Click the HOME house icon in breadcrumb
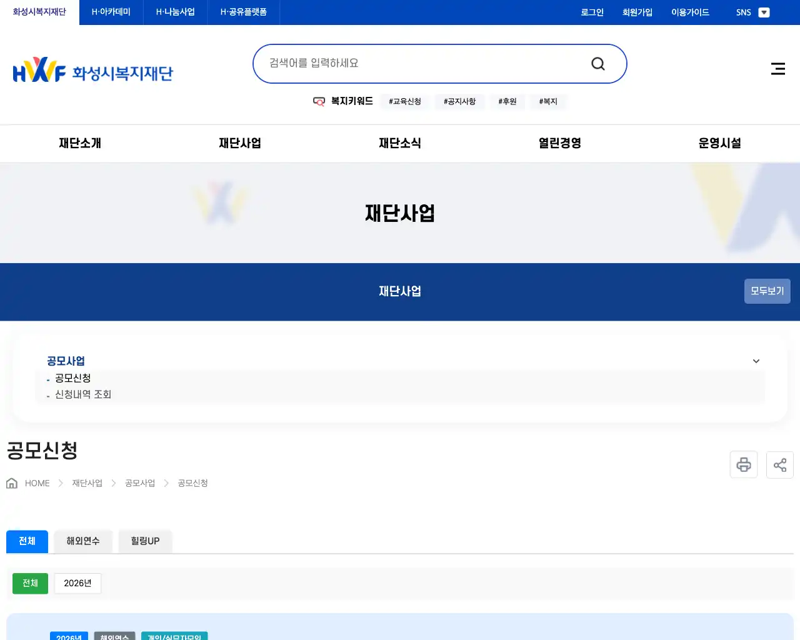800x640 pixels. [x=11, y=482]
